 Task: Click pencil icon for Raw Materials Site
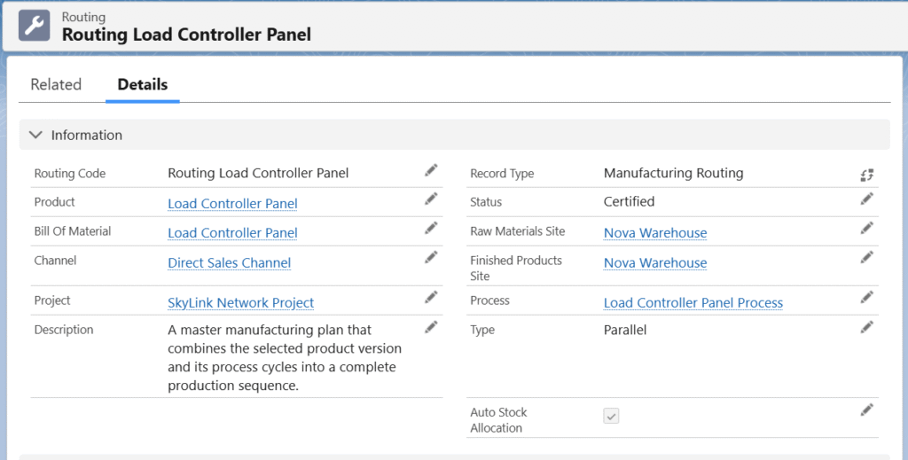(x=867, y=229)
